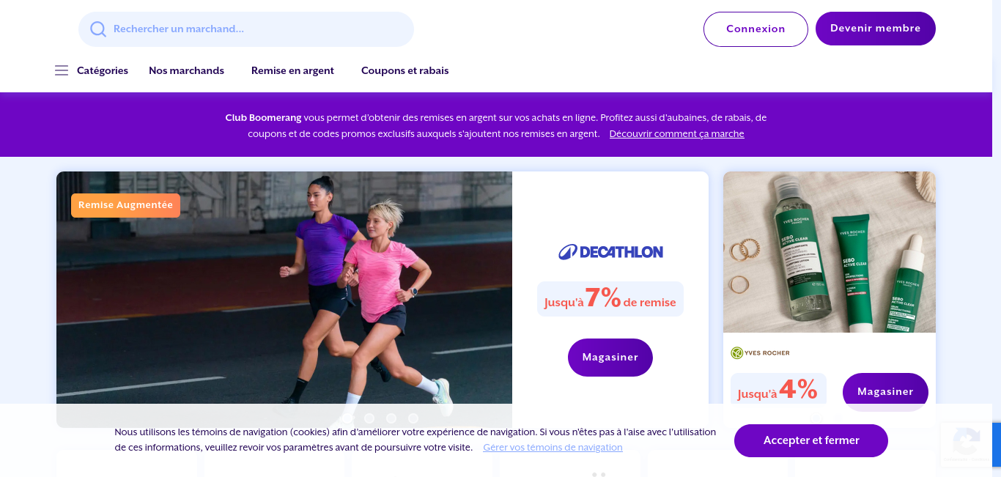The image size is (1001, 477).
Task: Select the third carousel dot
Action: tap(391, 418)
